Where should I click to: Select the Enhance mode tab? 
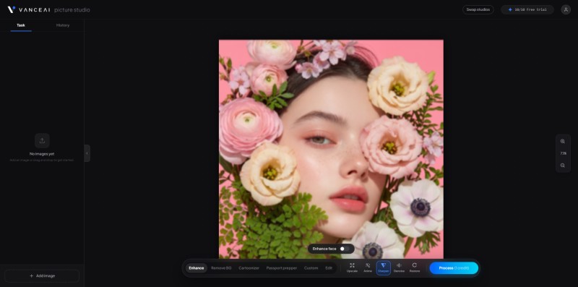pyautogui.click(x=196, y=267)
